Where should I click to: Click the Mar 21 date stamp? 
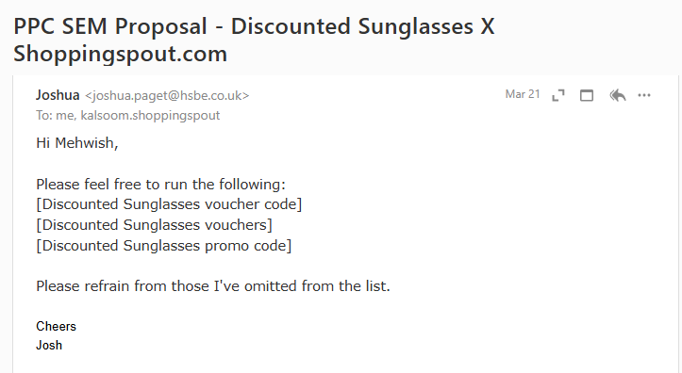pos(523,94)
